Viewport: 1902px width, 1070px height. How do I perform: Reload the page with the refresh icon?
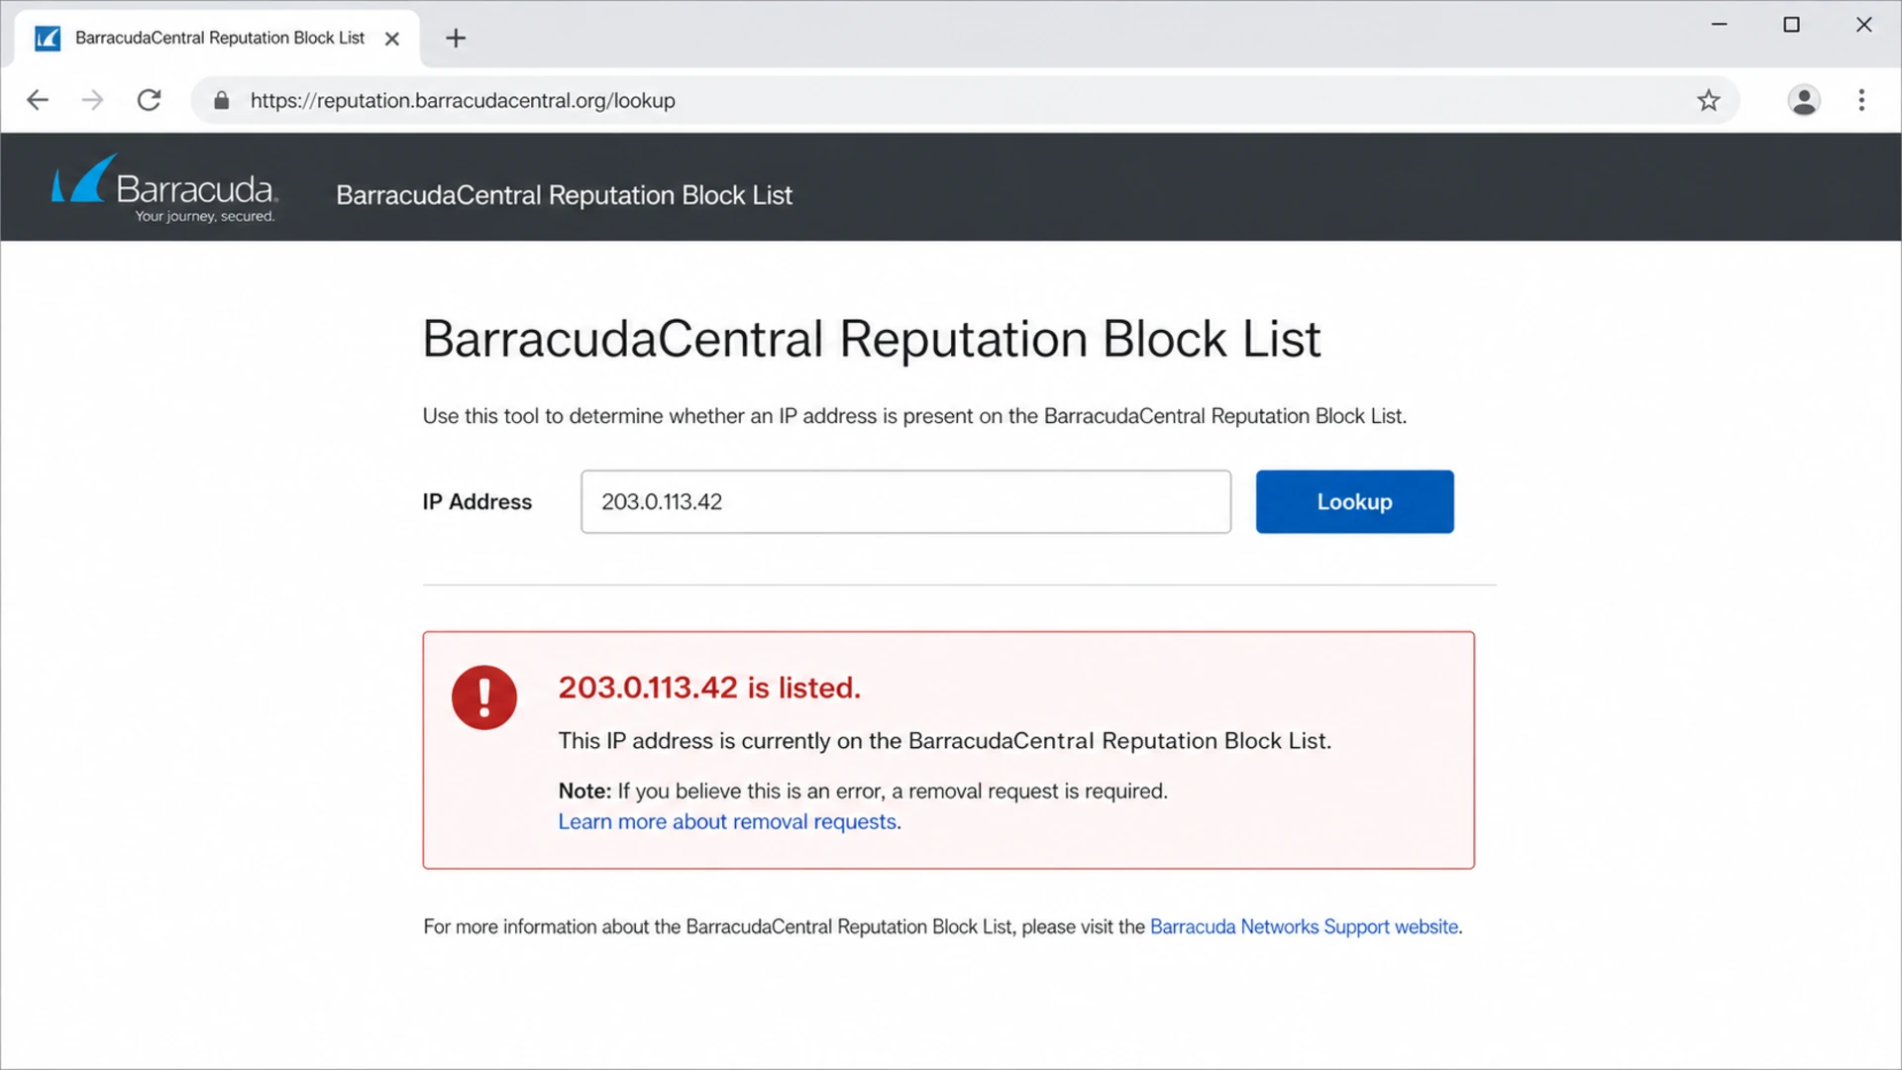[x=149, y=100]
